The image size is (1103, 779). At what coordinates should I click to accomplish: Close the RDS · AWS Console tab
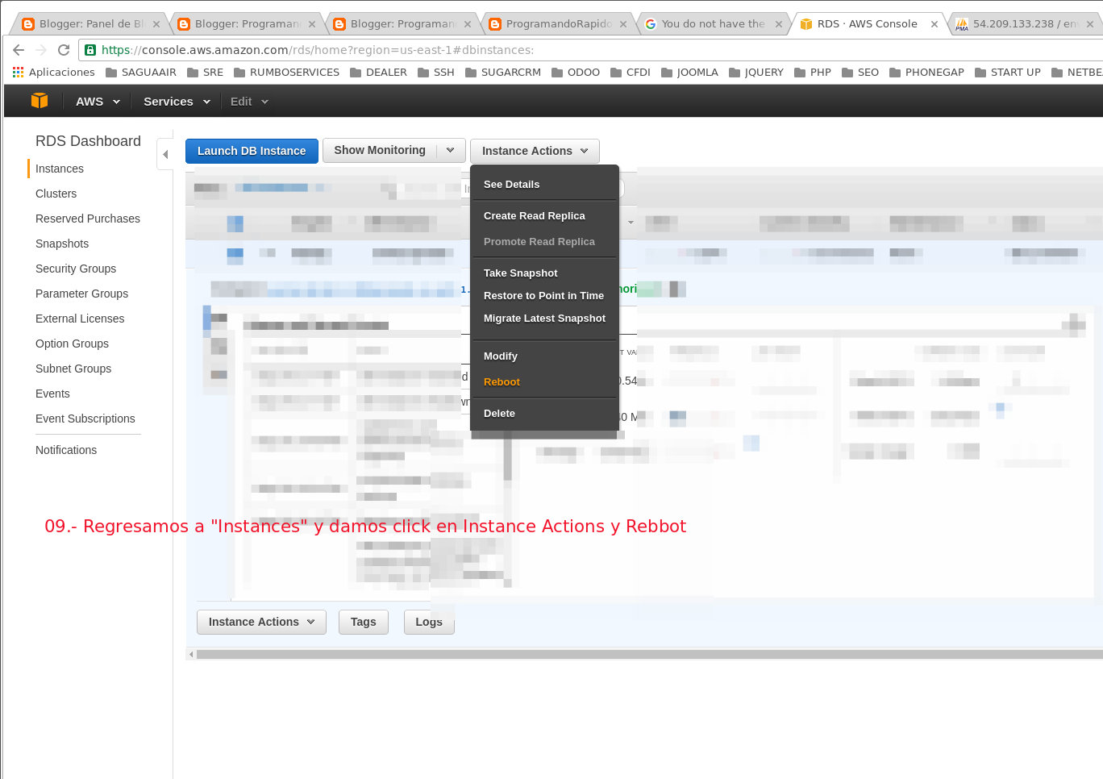point(934,24)
